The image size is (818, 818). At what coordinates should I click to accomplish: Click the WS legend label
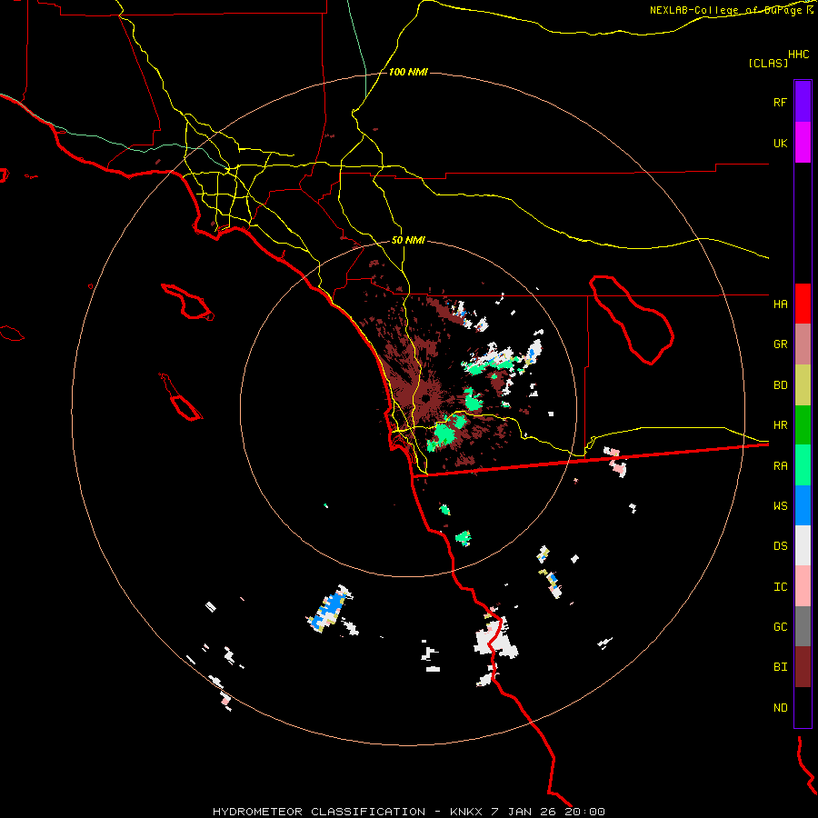click(x=780, y=505)
